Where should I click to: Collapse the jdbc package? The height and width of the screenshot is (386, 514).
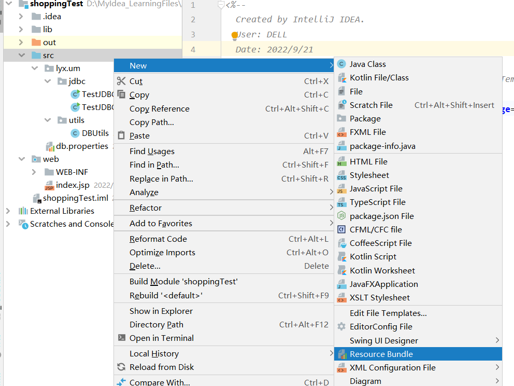point(48,81)
